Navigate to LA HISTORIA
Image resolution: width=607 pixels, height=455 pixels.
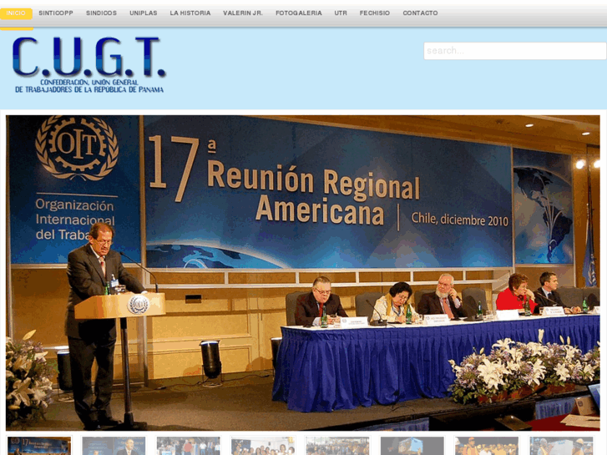pyautogui.click(x=190, y=13)
